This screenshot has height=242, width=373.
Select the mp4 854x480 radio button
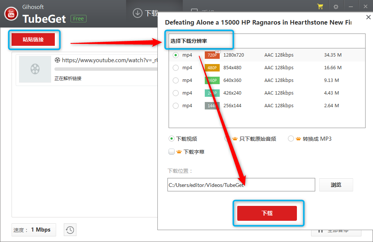[176, 68]
